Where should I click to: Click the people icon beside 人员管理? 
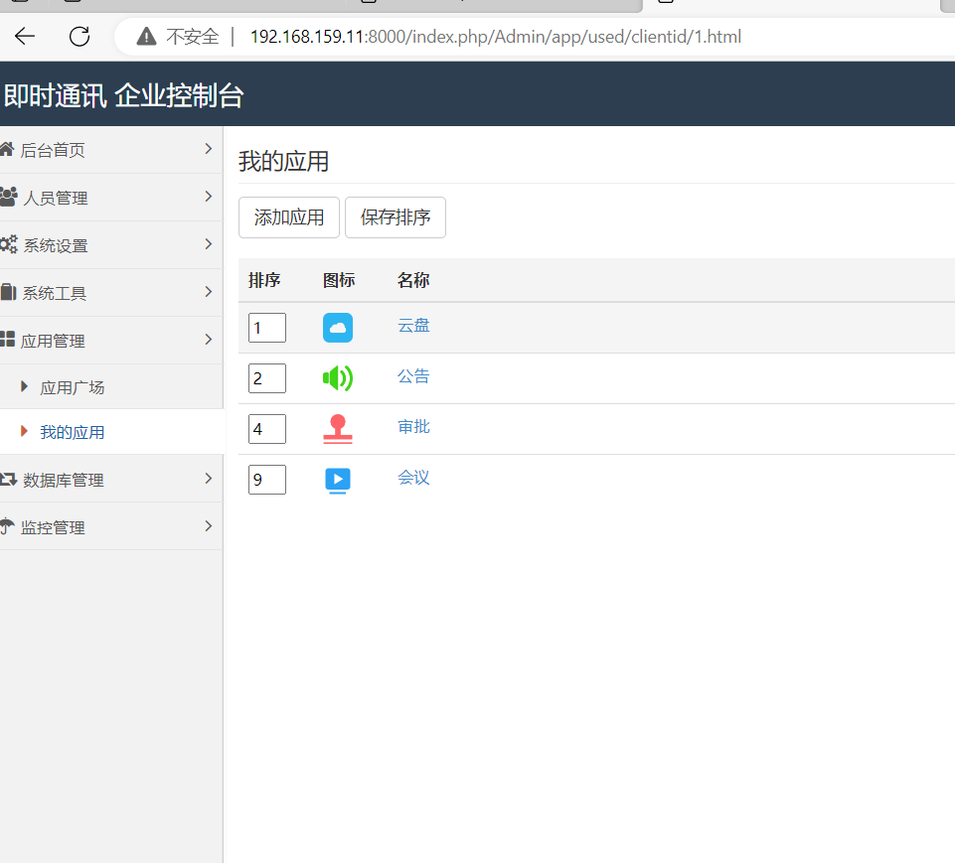[x=9, y=197]
